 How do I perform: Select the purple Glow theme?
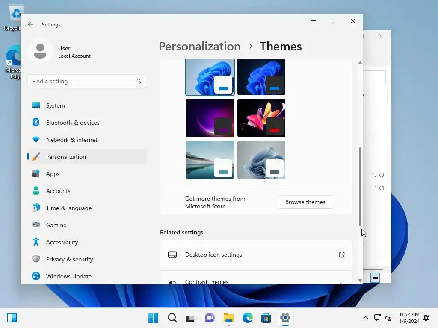210,118
